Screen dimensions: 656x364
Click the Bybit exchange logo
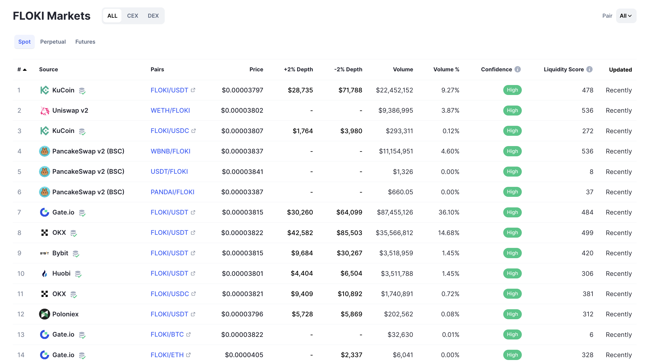pos(44,253)
